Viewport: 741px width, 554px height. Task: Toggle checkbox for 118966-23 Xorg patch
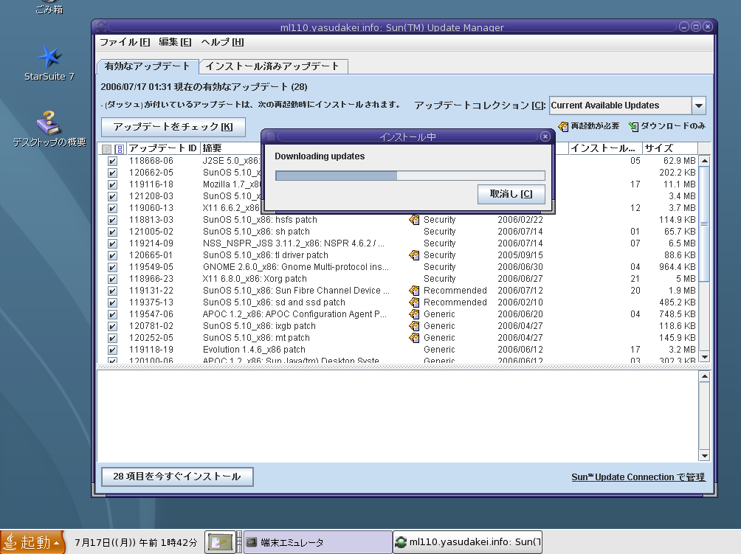112,279
